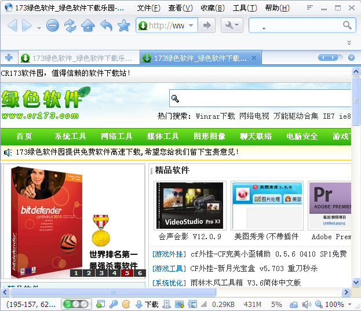Click the website search input box
Screen dimensions: 361x311
[x=260, y=98]
